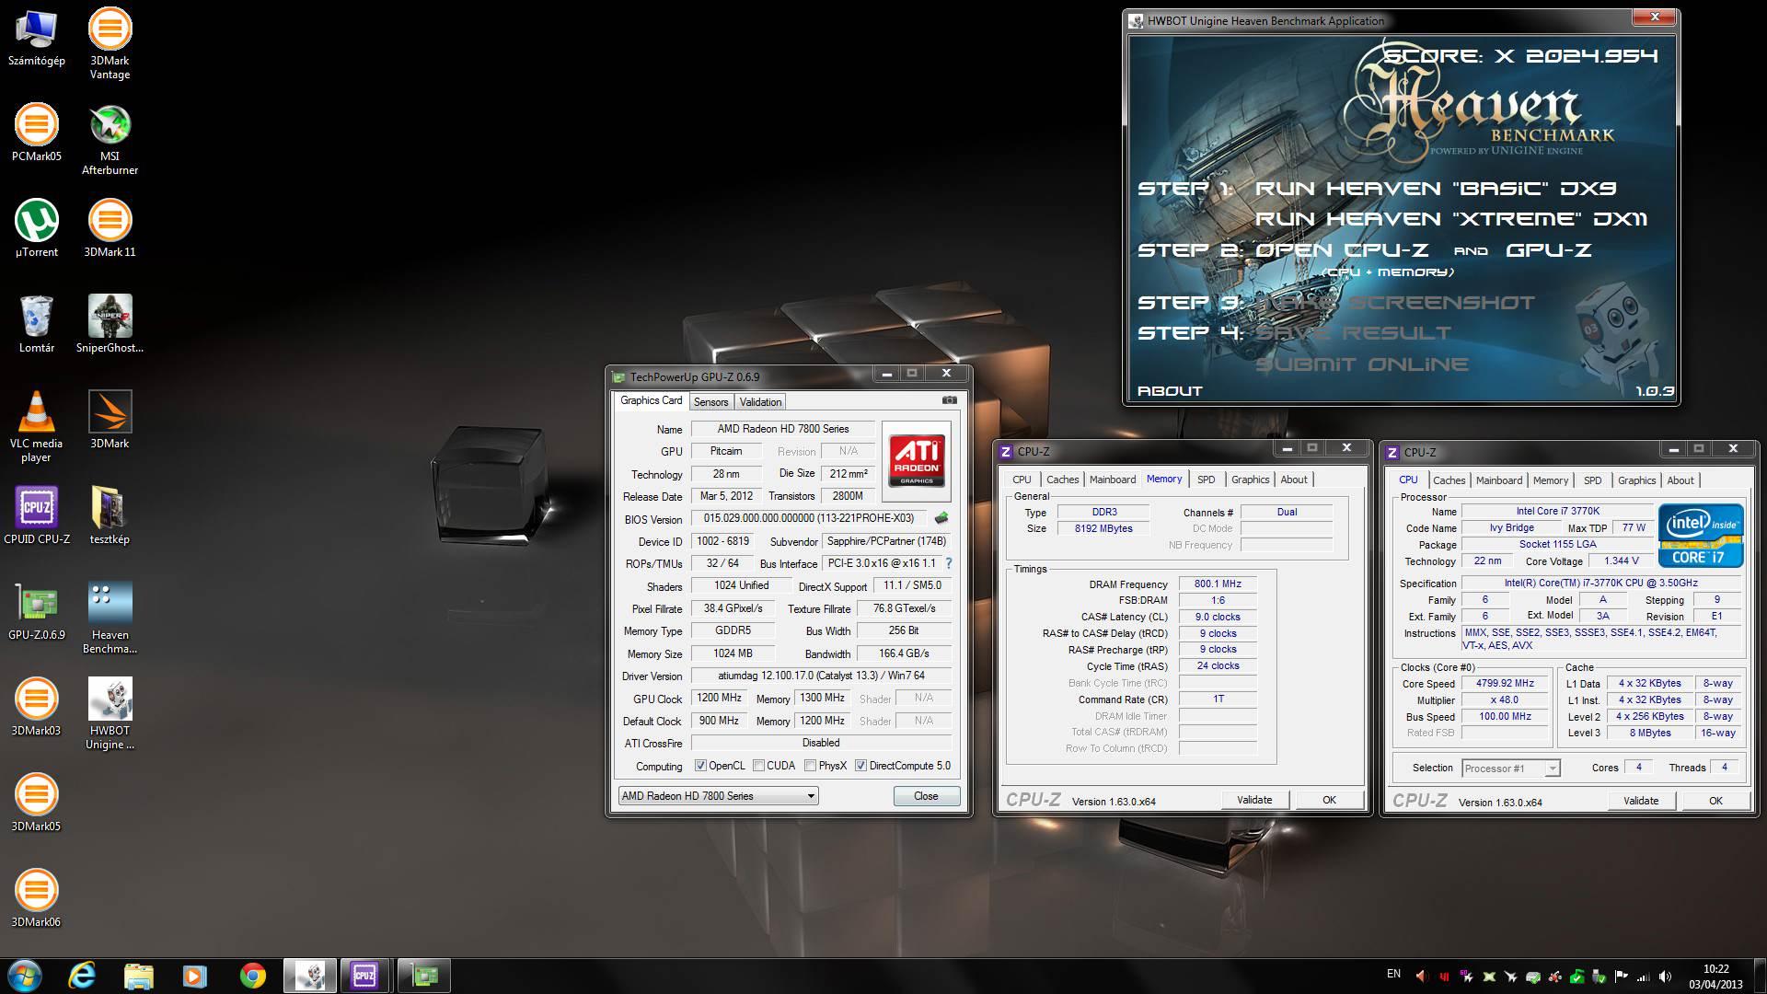The width and height of the screenshot is (1767, 994).
Task: Click Validate in the CPU-Z processor window
Action: click(x=1641, y=801)
